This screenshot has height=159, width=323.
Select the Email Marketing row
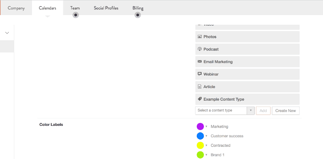point(247,62)
